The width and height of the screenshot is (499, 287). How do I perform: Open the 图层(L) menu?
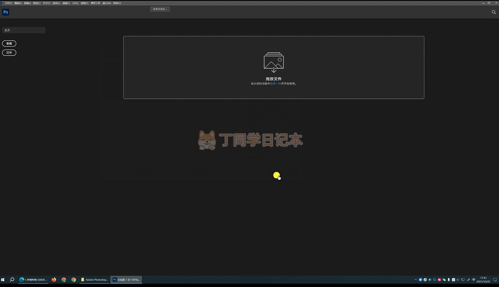click(x=37, y=3)
